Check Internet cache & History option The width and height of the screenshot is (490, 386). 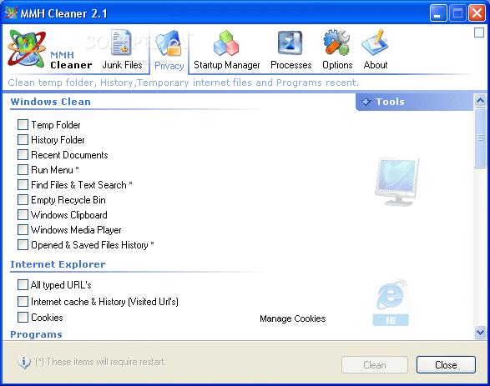[x=23, y=301]
